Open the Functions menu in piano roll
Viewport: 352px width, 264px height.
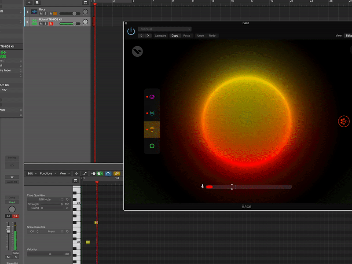[x=48, y=173]
